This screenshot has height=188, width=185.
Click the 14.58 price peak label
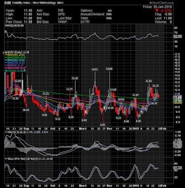point(109,69)
